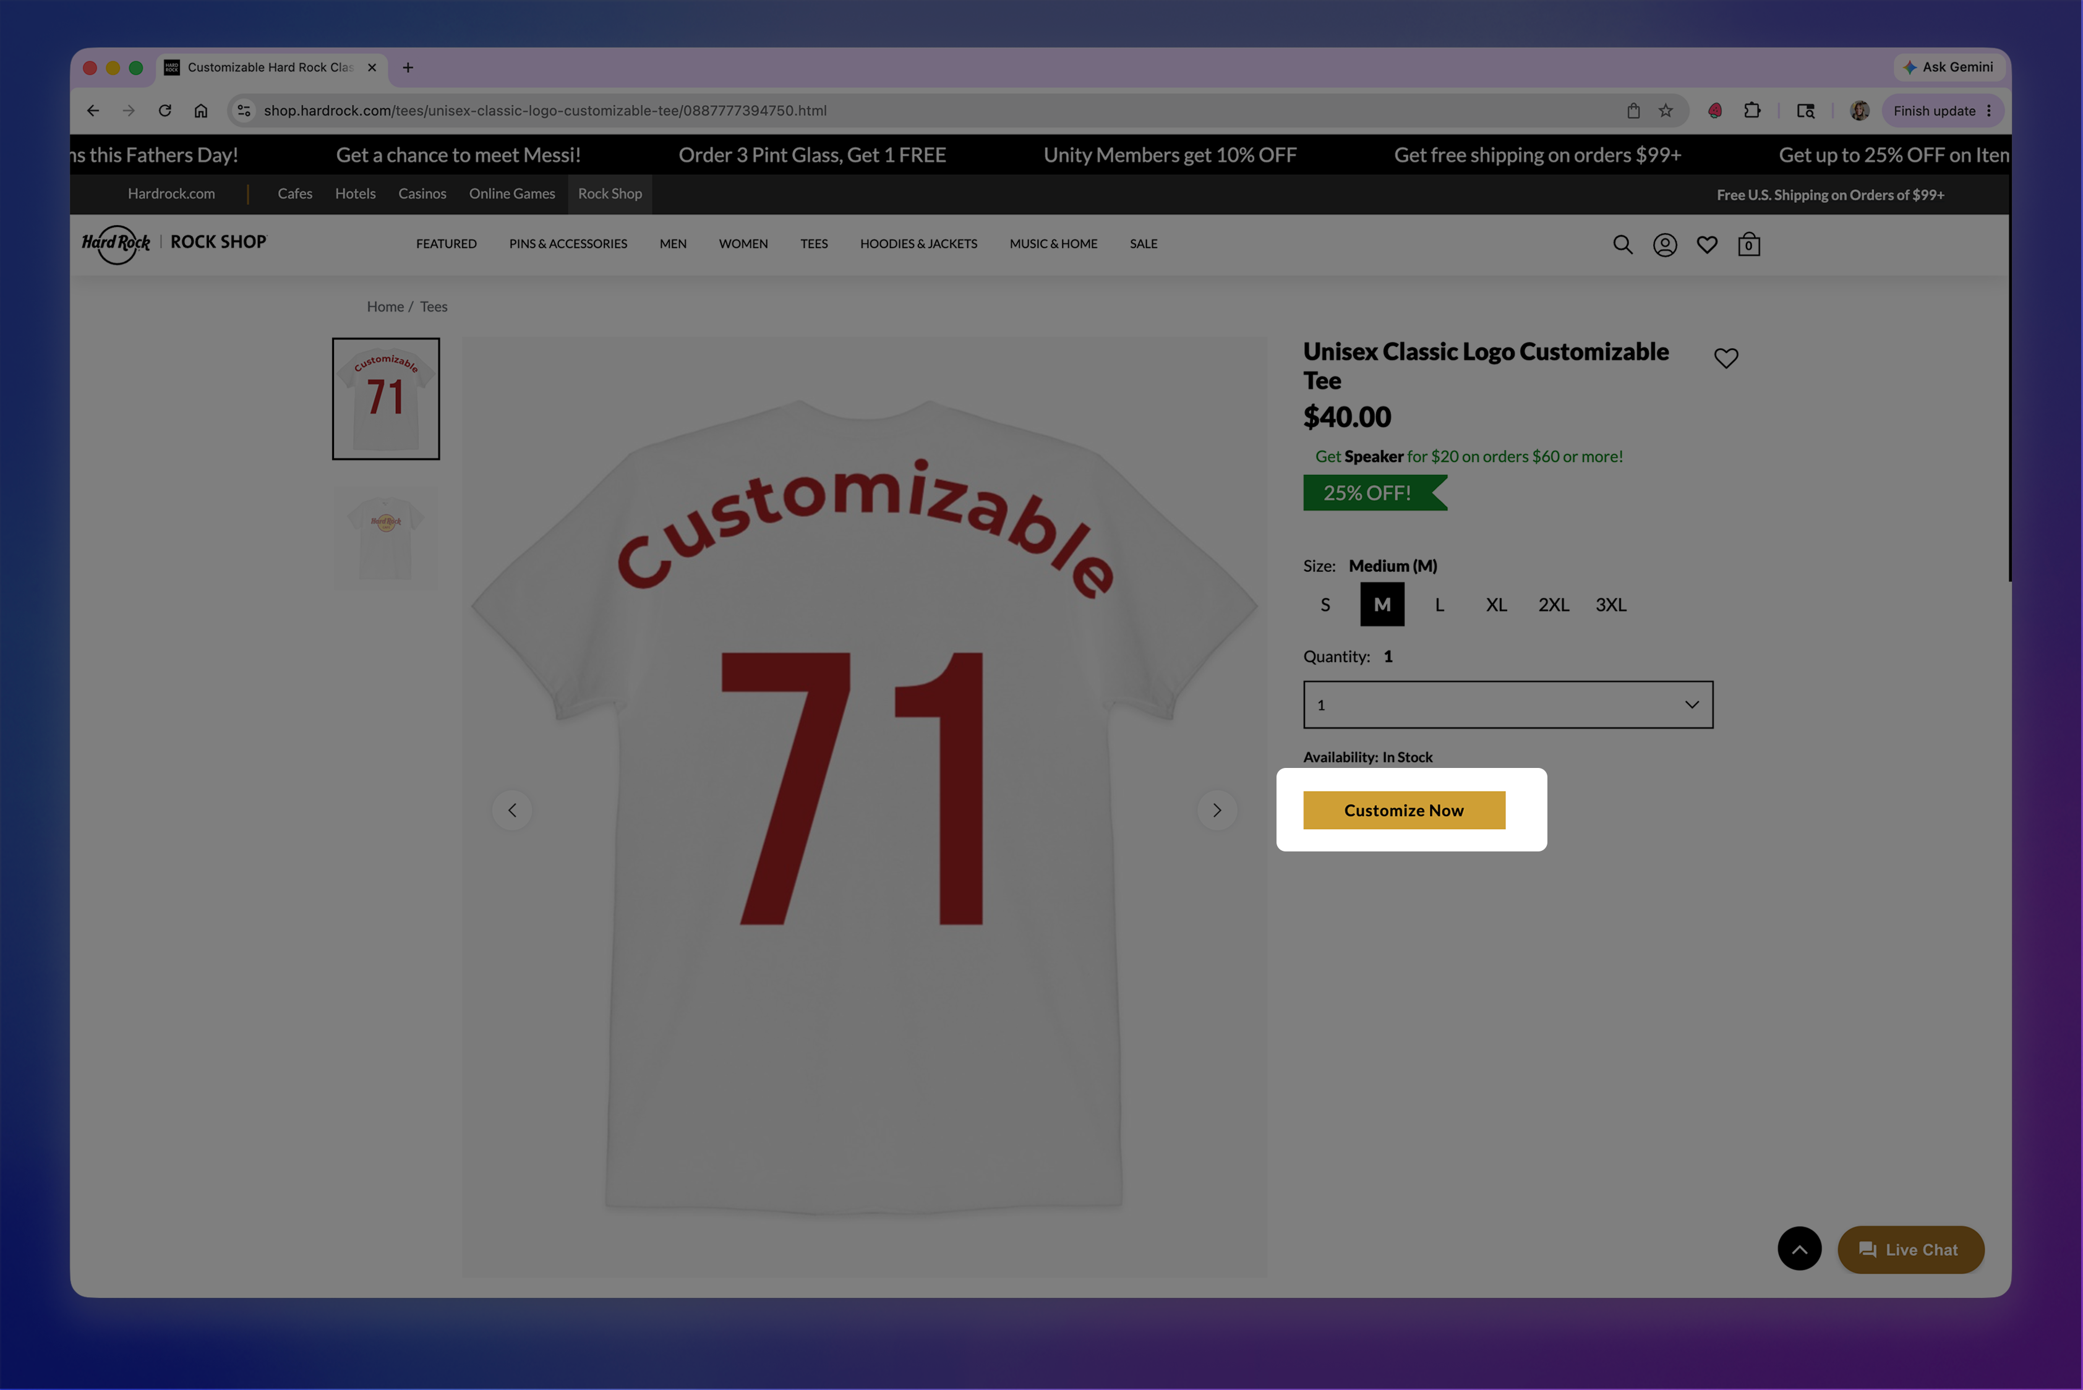Reload the page
The image size is (2083, 1390).
[165, 111]
